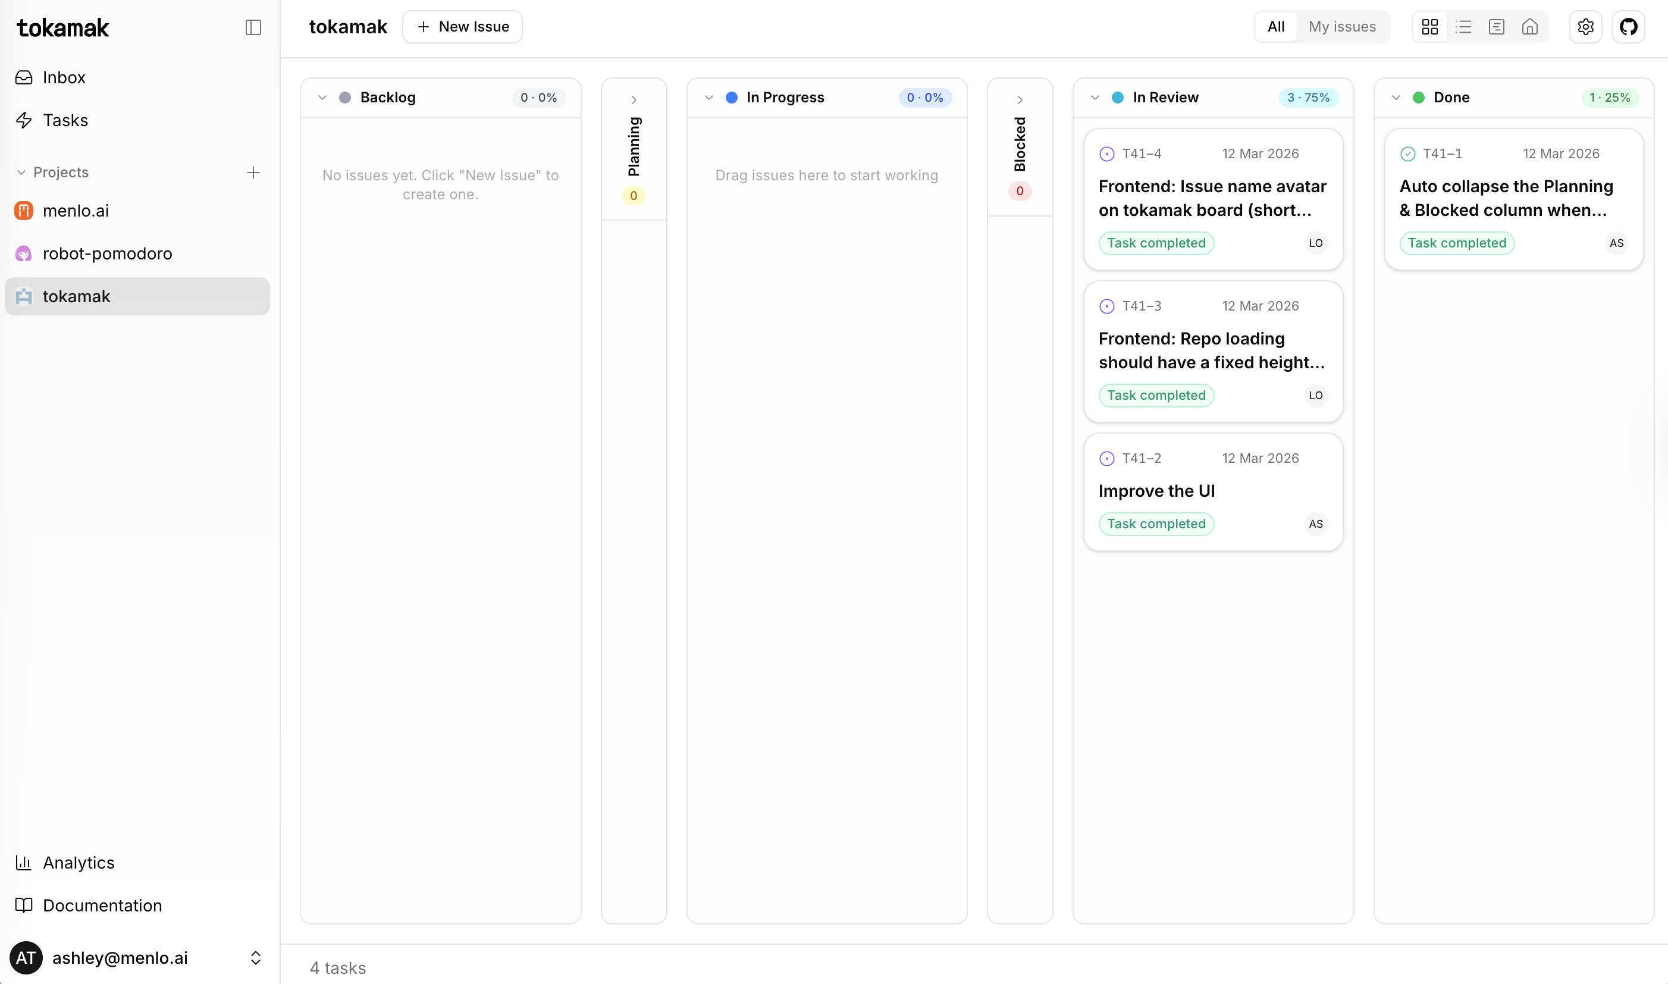Open project settings gear icon
This screenshot has height=984, width=1668.
coord(1585,27)
